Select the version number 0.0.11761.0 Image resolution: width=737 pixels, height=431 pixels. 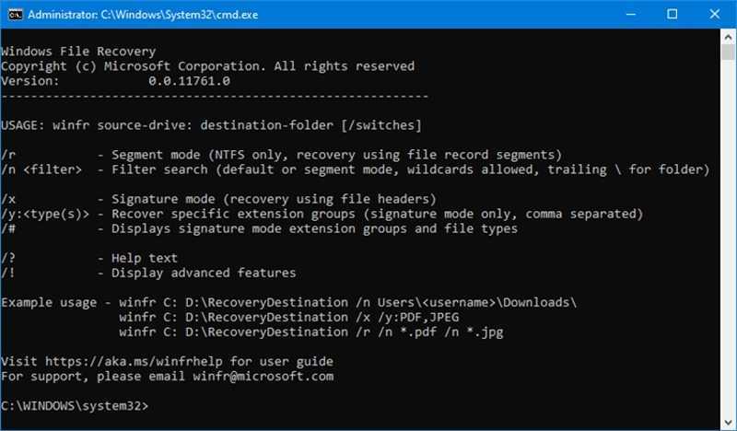(x=189, y=81)
